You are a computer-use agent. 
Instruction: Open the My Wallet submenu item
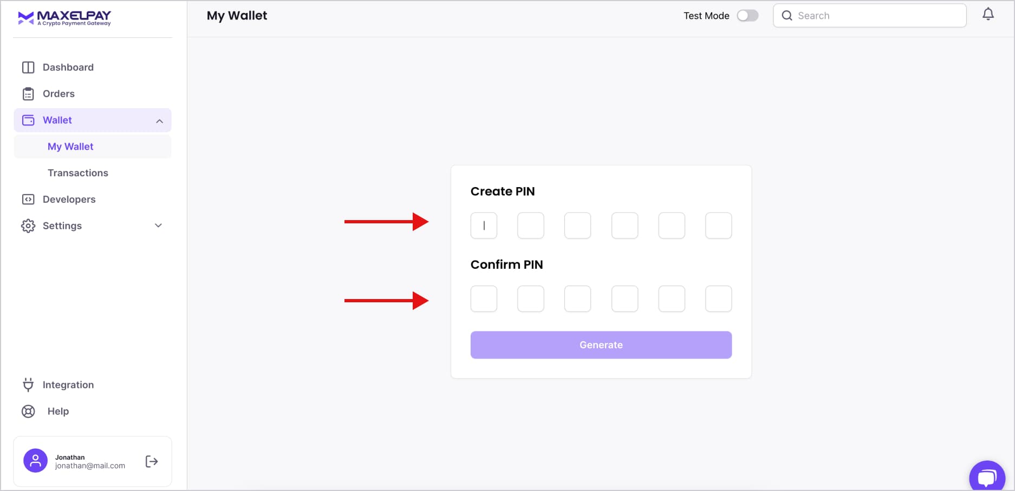click(70, 147)
